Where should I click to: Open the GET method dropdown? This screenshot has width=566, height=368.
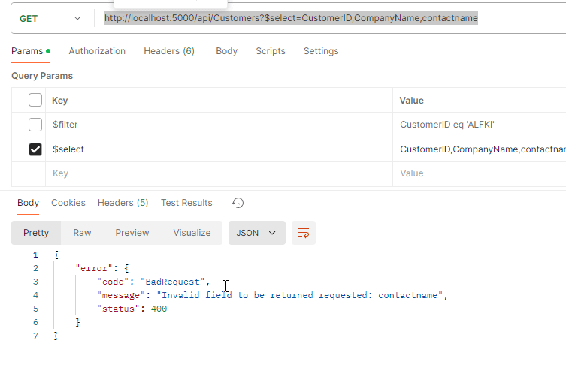click(x=50, y=18)
